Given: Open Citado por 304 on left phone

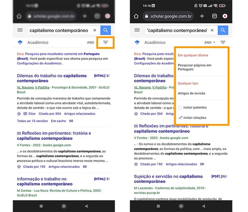Looking at the screenshot, I should tap(50, 114).
